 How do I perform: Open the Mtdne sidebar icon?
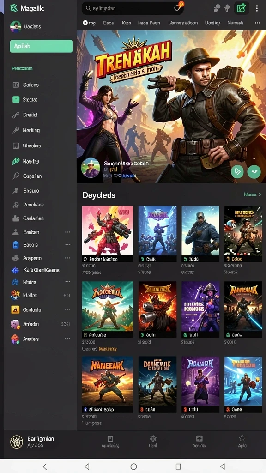pyautogui.click(x=15, y=282)
